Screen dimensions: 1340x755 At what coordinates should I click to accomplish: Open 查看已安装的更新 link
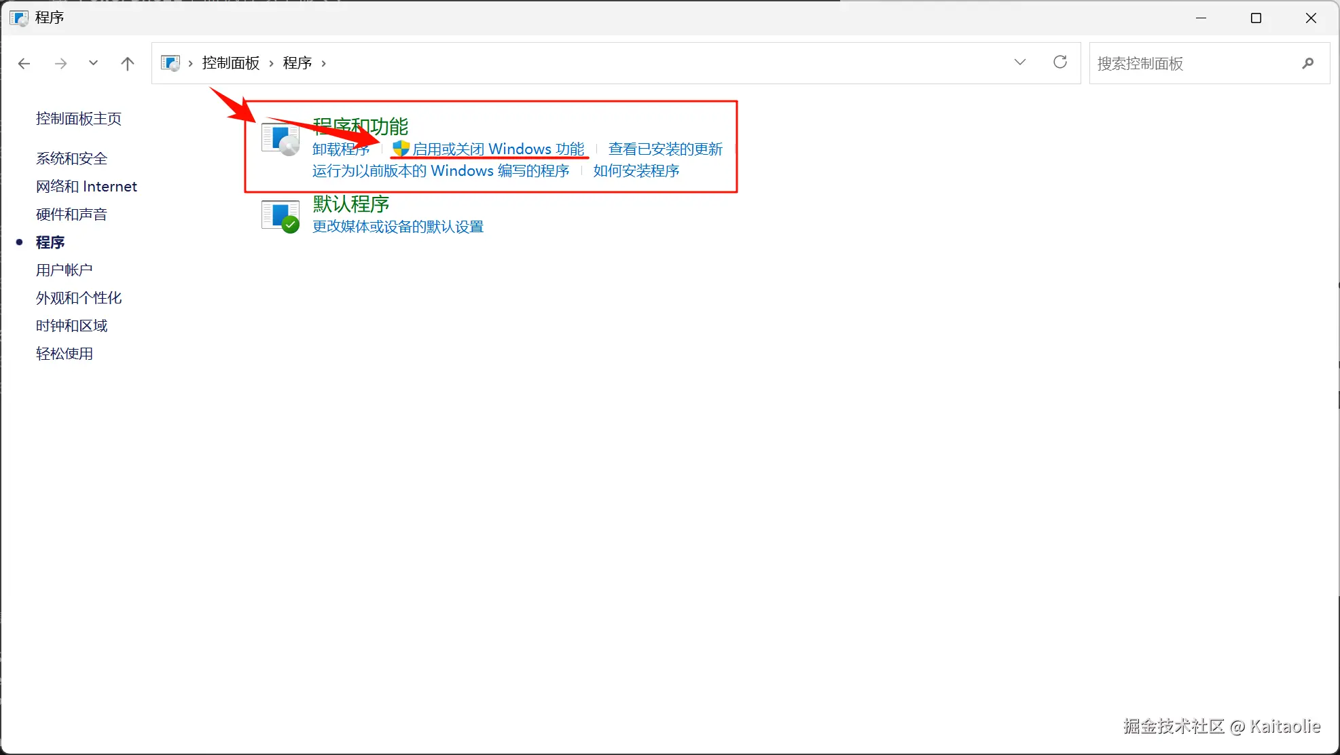click(665, 149)
